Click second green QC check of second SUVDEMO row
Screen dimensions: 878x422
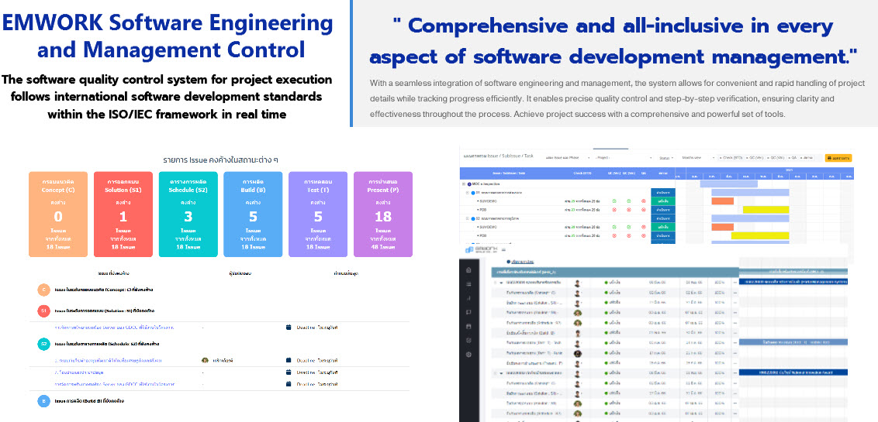(x=629, y=227)
